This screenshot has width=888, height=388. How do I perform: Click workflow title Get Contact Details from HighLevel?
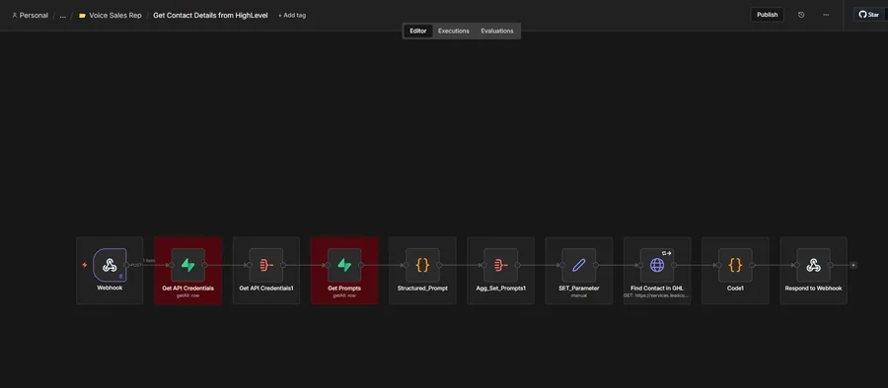tap(210, 16)
